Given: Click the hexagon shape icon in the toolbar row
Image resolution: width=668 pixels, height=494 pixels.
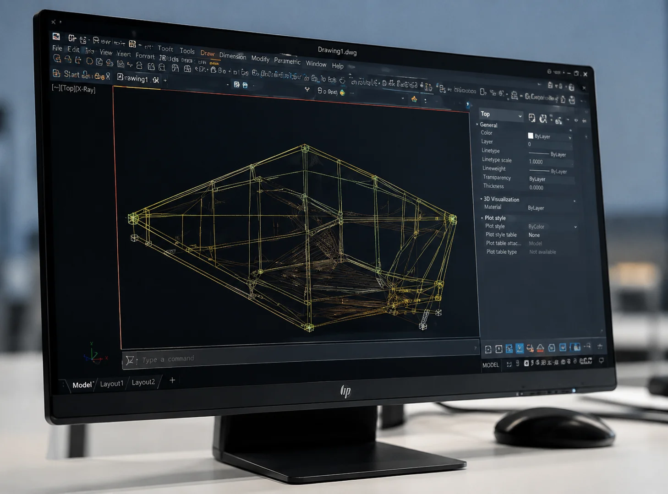Looking at the screenshot, I should coord(89,61).
